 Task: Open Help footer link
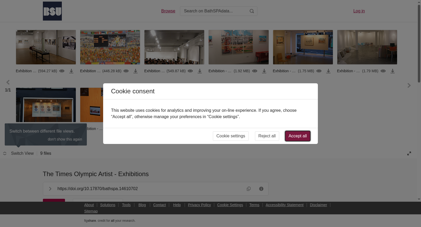point(177,205)
